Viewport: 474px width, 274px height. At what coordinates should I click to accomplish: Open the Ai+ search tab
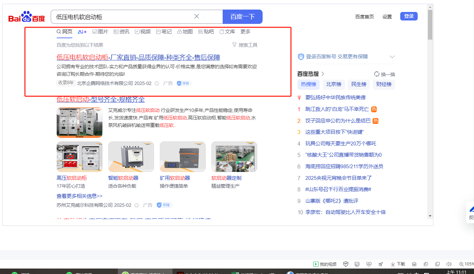(x=82, y=32)
